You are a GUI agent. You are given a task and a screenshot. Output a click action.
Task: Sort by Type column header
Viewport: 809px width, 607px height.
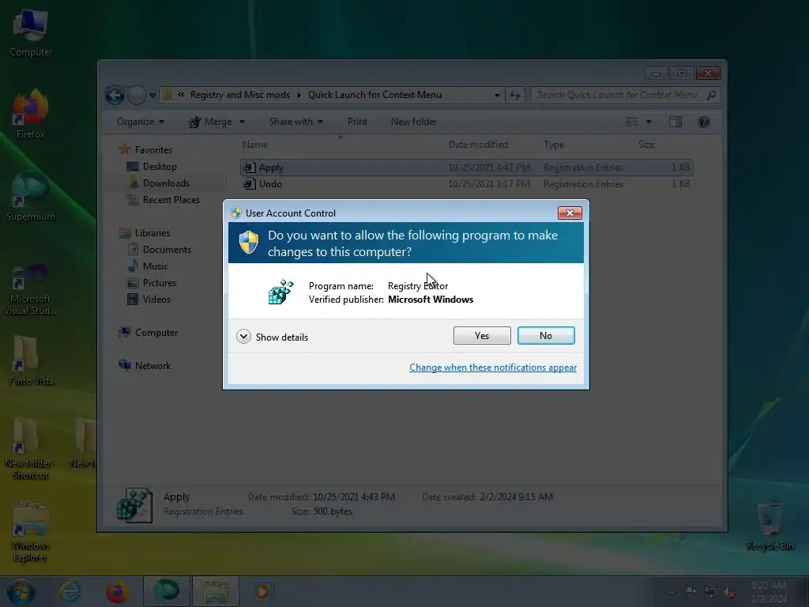554,145
